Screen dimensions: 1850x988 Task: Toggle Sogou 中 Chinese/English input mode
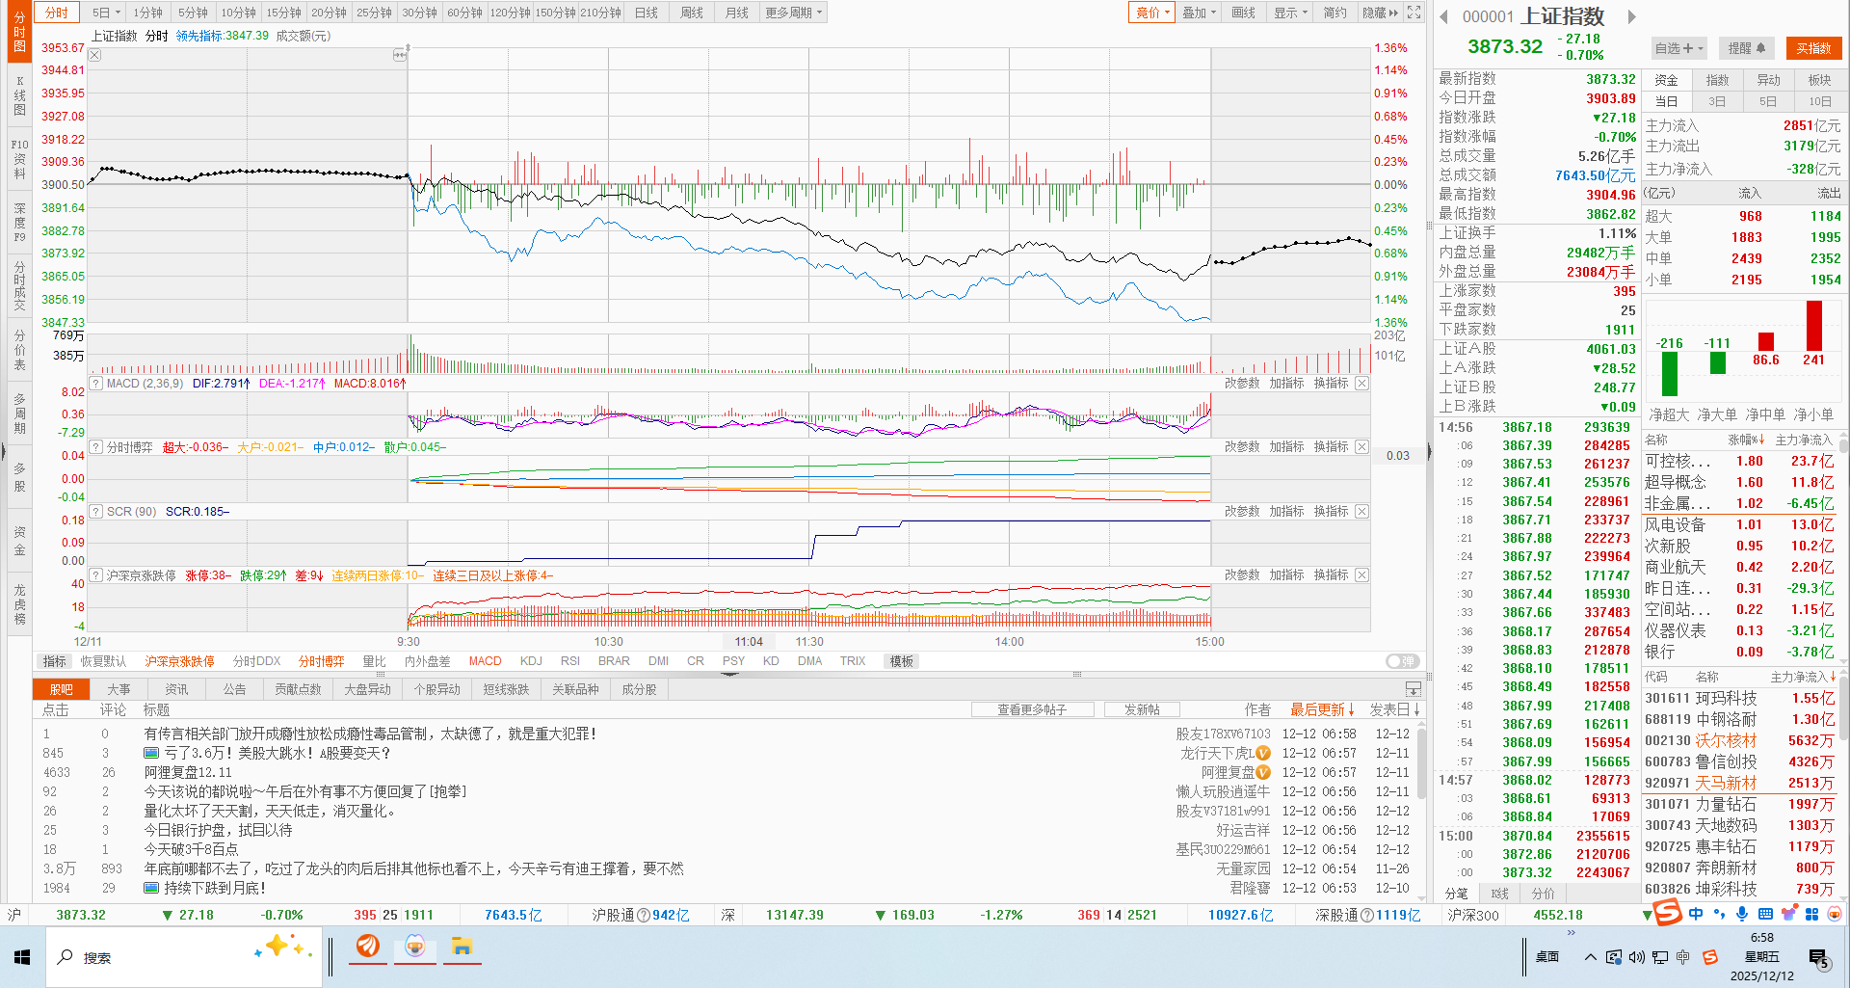tap(1696, 914)
